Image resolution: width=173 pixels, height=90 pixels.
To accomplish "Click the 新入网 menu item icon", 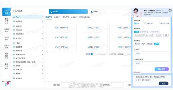I will pyautogui.click(x=14, y=17).
